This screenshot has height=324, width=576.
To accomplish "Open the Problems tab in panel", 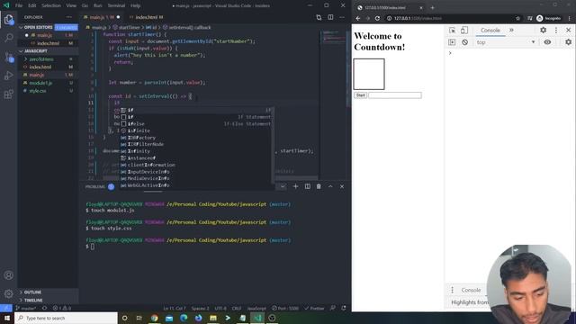I will (94, 186).
